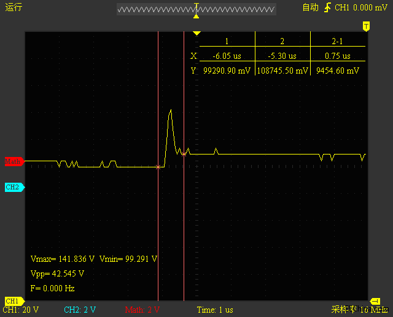Click the Vmax= 141.836 V measurement
393x317 pixels.
(63, 259)
